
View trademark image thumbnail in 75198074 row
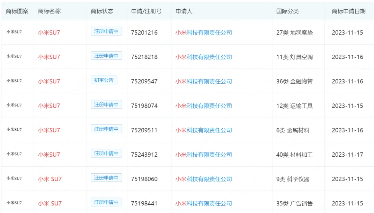tap(14, 105)
